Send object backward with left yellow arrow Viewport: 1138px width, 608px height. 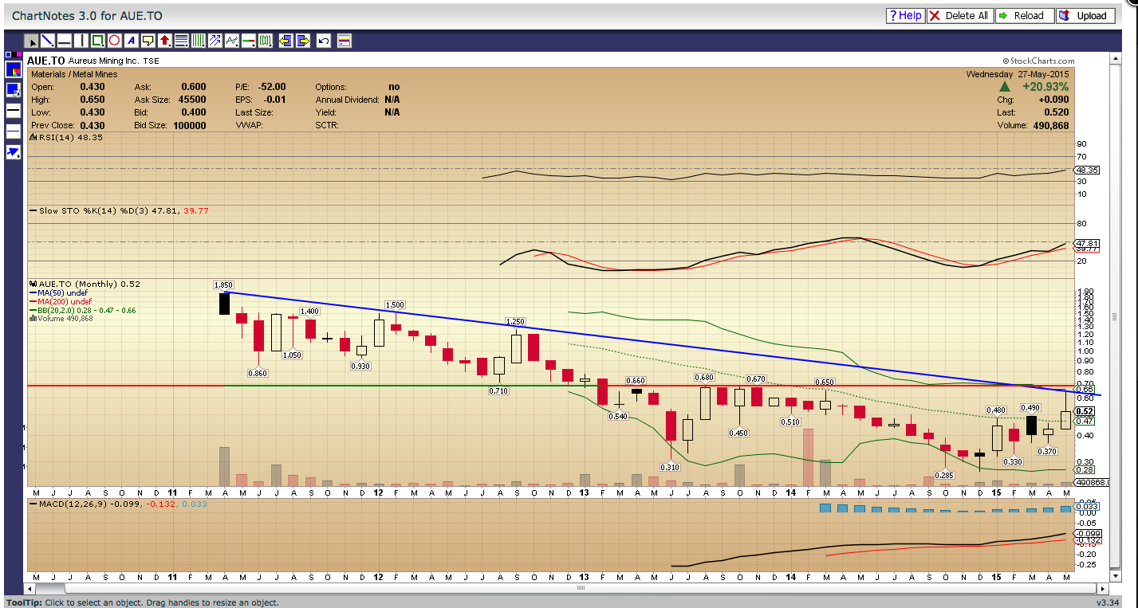tap(285, 41)
